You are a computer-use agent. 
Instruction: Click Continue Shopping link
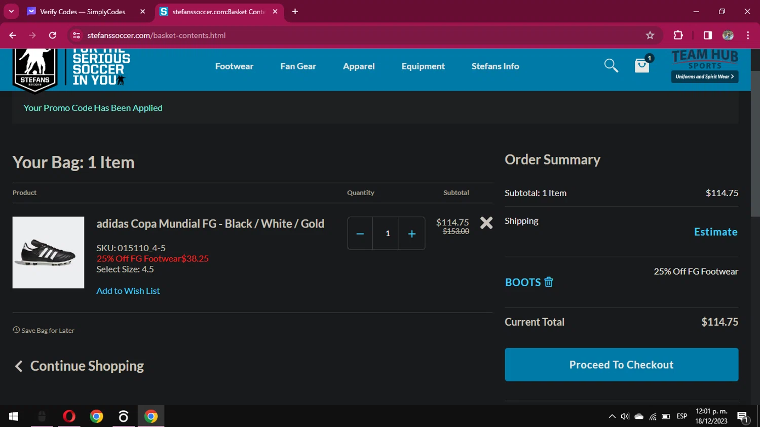pyautogui.click(x=87, y=366)
